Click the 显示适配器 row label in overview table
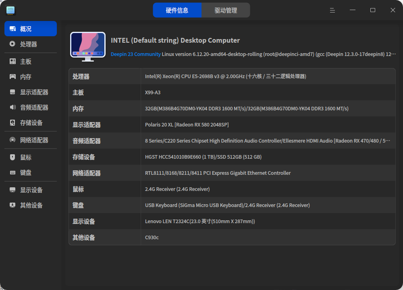The height and width of the screenshot is (290, 403). pos(87,125)
